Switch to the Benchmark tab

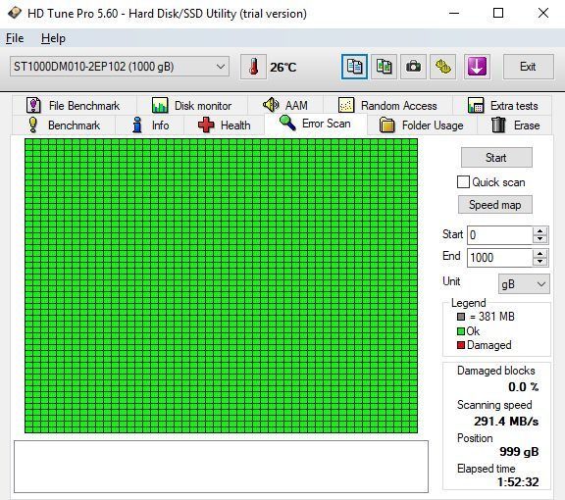click(x=64, y=125)
